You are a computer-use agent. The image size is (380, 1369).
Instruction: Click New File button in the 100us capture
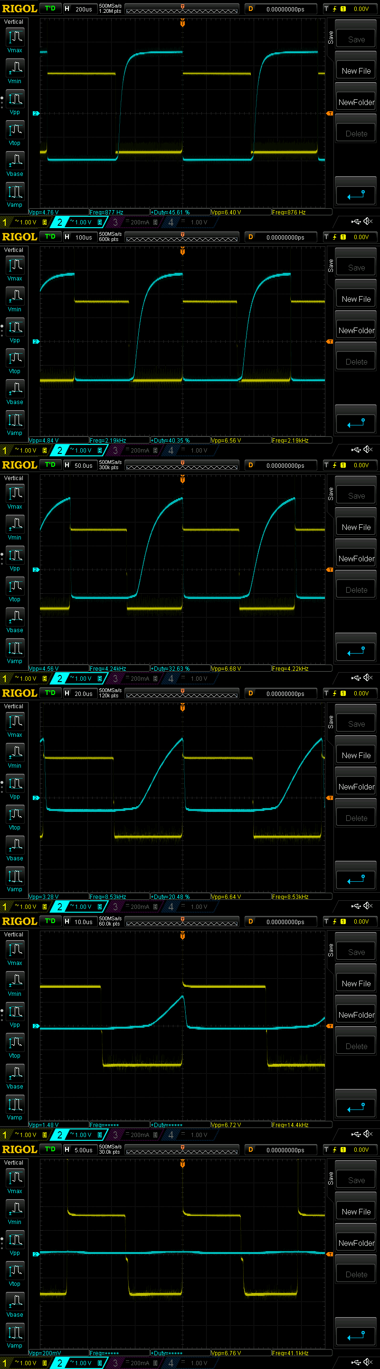coord(356,299)
